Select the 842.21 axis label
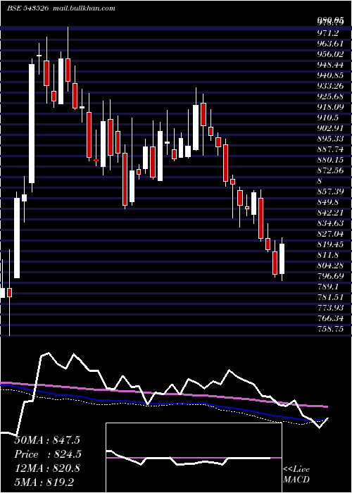The image size is (352, 493). tap(330, 213)
